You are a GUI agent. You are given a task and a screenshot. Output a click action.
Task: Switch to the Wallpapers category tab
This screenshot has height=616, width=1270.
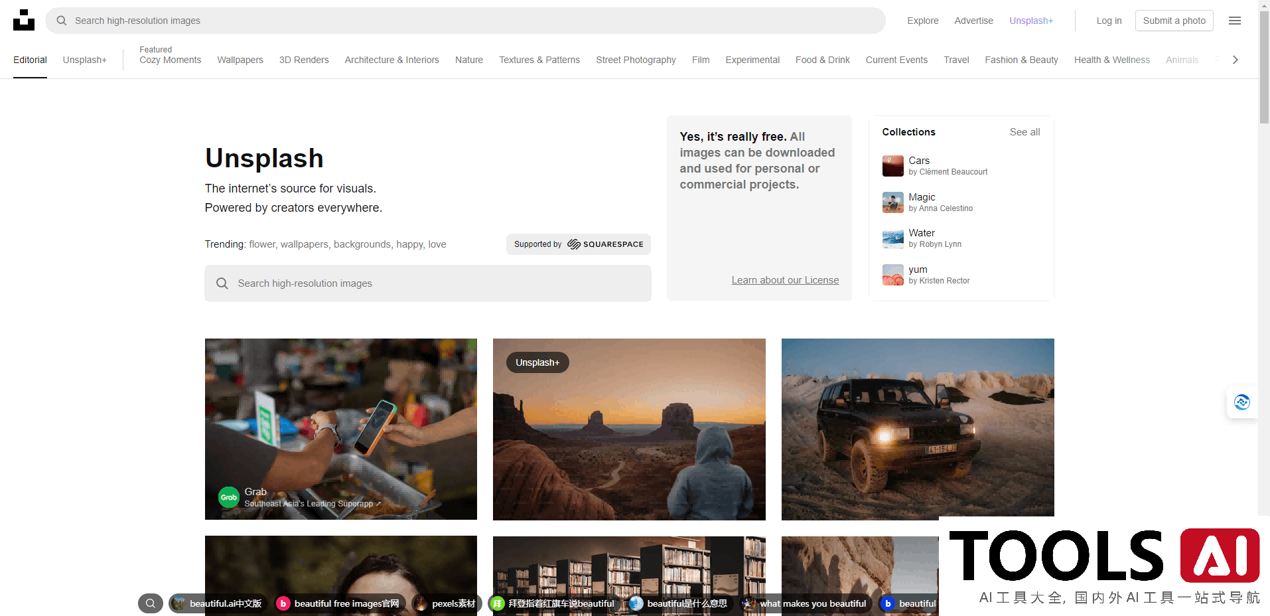[x=240, y=60]
